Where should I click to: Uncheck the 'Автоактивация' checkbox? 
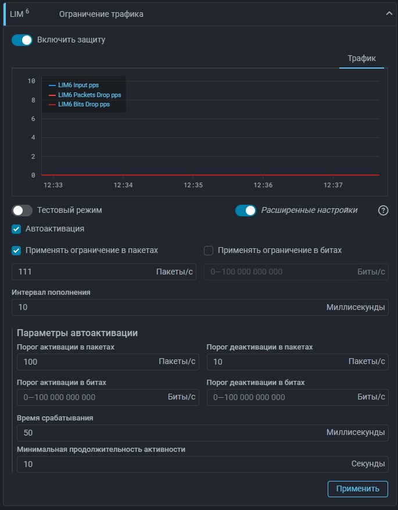pyautogui.click(x=16, y=229)
